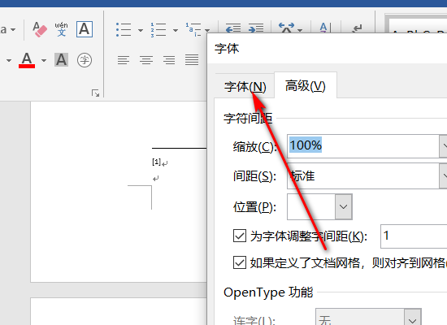Apply Character Border boxed A icon

[85, 29]
